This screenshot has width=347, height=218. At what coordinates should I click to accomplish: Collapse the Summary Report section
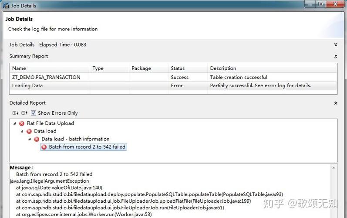coord(336,56)
